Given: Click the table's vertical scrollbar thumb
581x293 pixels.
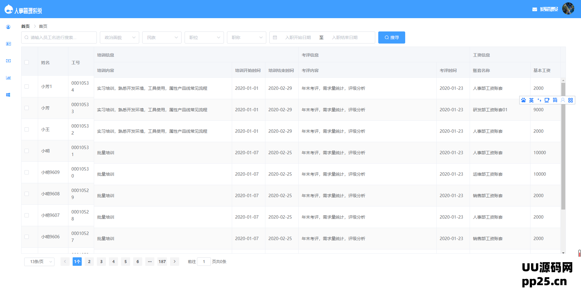Looking at the screenshot, I should [x=563, y=145].
